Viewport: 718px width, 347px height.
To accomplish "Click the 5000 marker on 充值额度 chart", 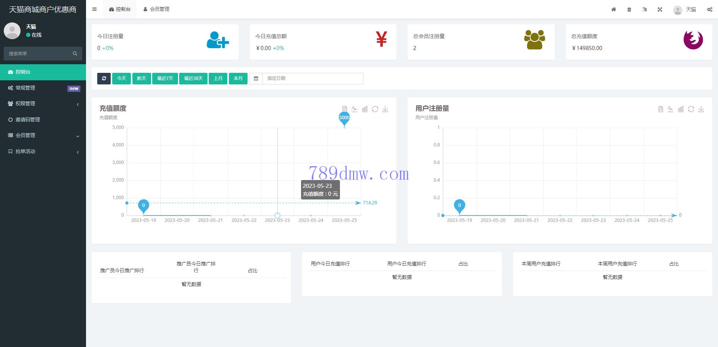I will 344,118.
